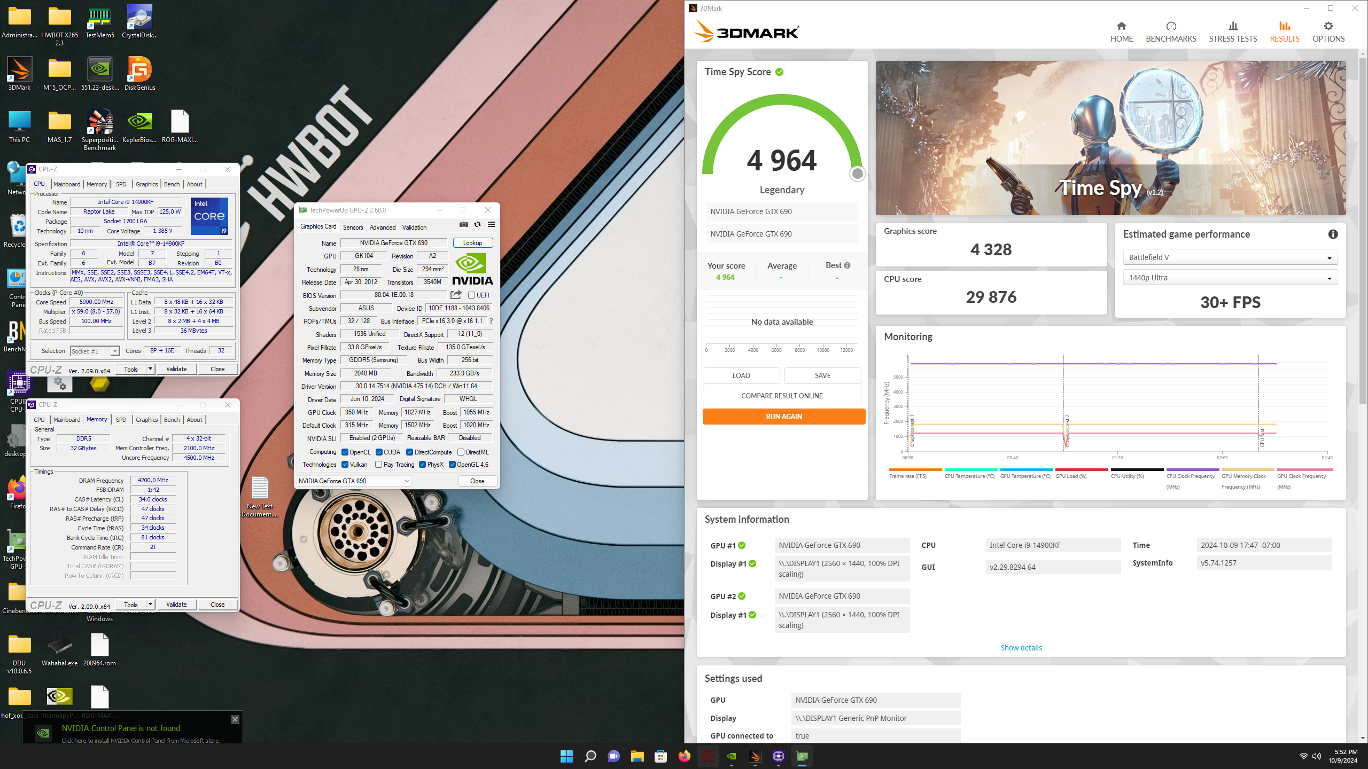Open the GPU-Z hamburger menu
The height and width of the screenshot is (769, 1368).
(x=491, y=224)
